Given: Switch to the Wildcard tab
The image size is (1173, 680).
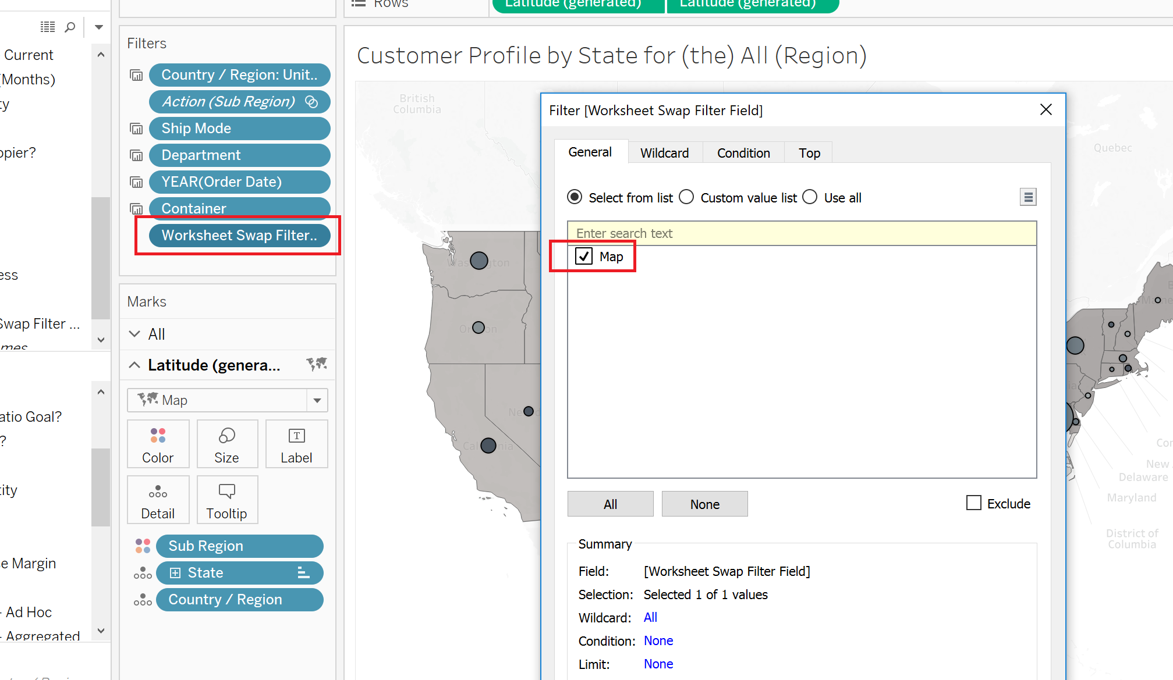Looking at the screenshot, I should [665, 153].
